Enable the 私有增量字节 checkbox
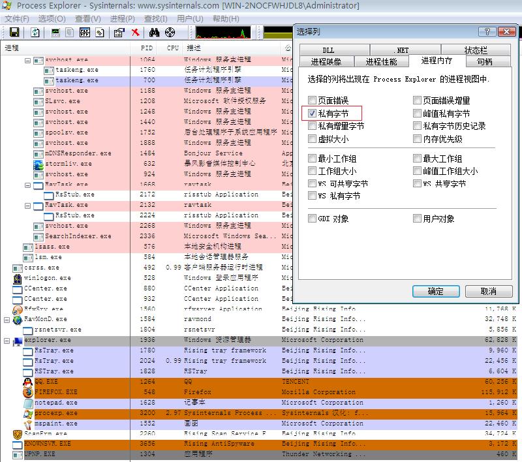This screenshot has height=462, width=522. 312,126
